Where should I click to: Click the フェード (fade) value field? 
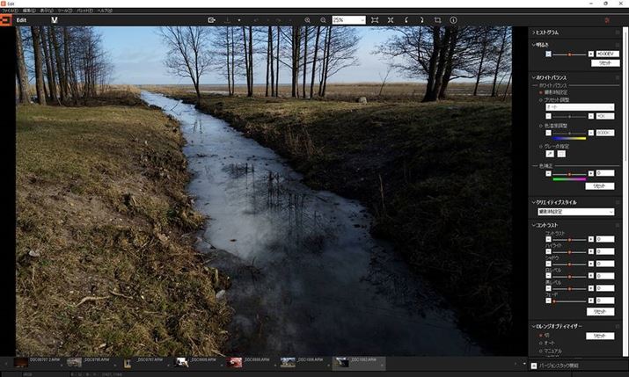point(604,301)
